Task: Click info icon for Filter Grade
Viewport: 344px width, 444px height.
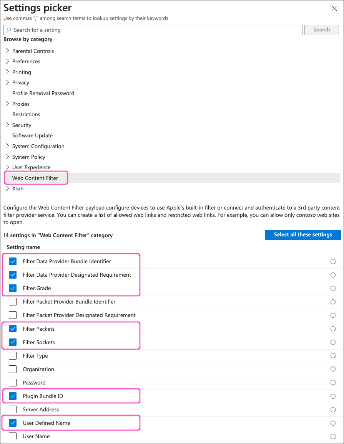Action: [333, 289]
